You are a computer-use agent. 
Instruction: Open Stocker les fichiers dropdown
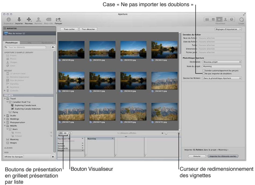[x=222, y=78]
